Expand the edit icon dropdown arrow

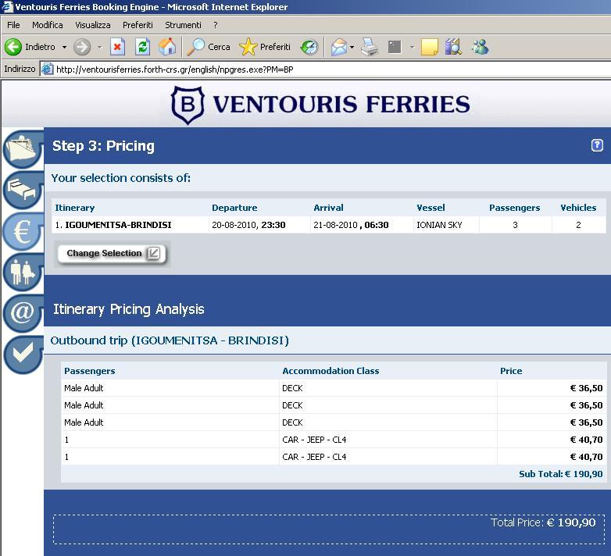click(x=412, y=47)
